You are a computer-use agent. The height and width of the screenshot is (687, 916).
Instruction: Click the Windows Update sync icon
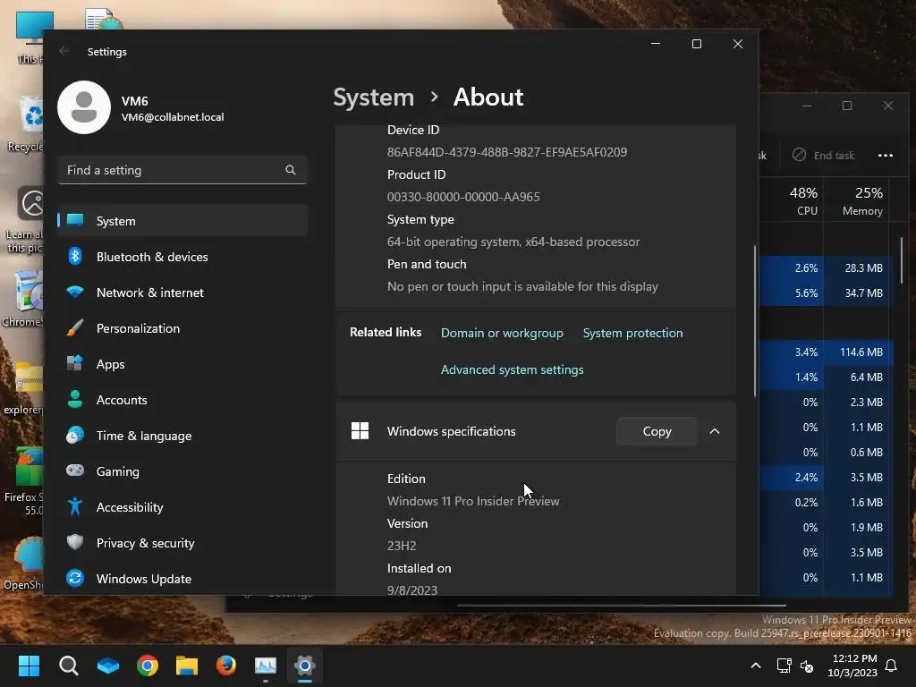click(75, 578)
